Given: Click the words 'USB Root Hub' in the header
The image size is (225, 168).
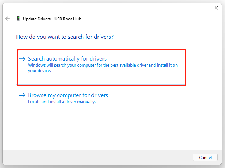Looking at the screenshot, I should (x=68, y=19).
